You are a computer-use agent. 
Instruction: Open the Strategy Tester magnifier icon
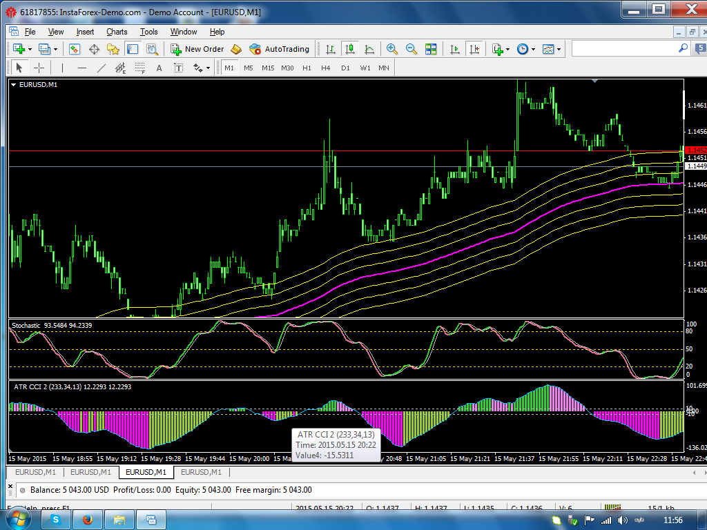152,49
